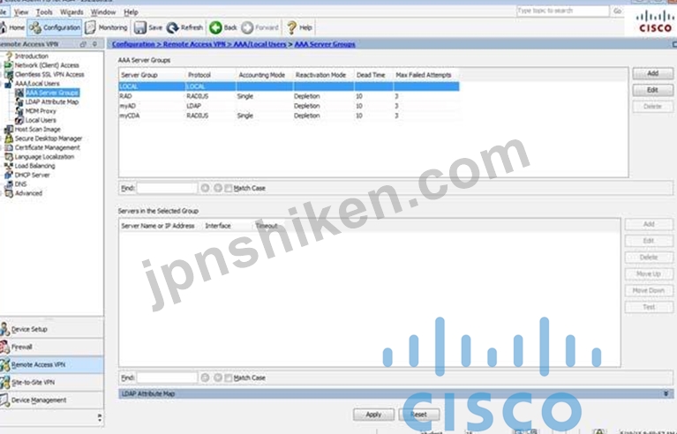Sort by Dead Time column header
The image size is (677, 434).
coord(373,75)
